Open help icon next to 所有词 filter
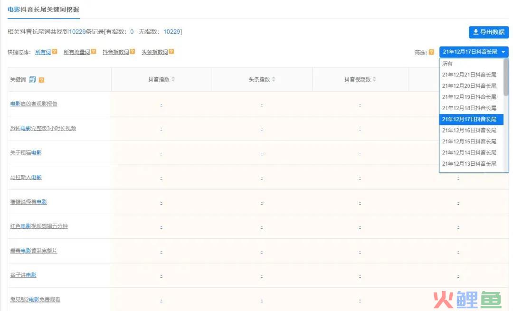 click(55, 52)
